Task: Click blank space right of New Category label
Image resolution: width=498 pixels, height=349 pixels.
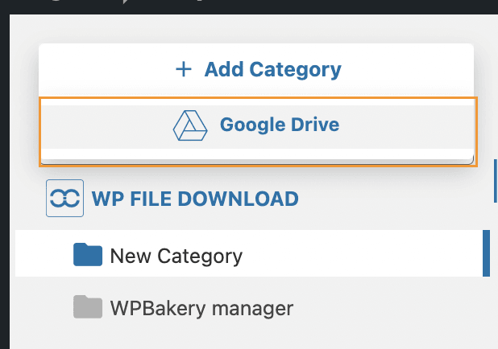Action: point(363,257)
